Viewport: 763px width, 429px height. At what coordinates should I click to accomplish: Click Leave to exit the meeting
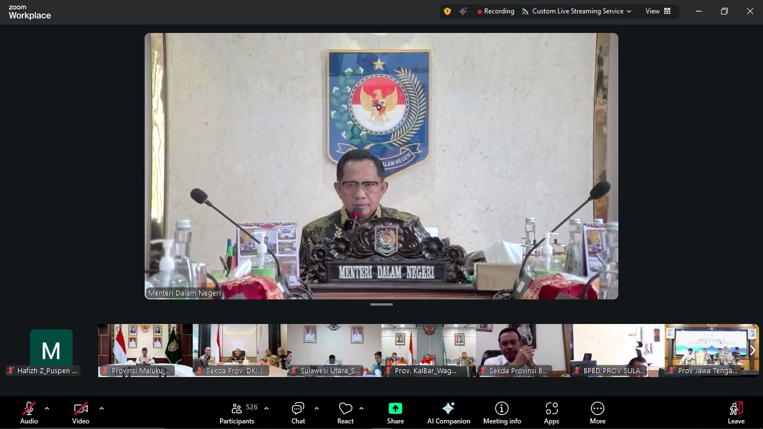pyautogui.click(x=736, y=412)
